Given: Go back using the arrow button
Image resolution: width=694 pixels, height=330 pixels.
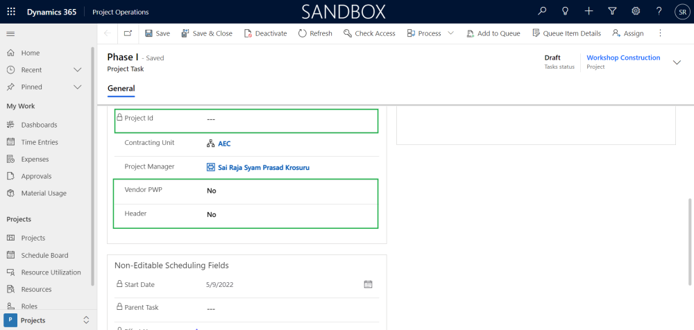Looking at the screenshot, I should (107, 33).
